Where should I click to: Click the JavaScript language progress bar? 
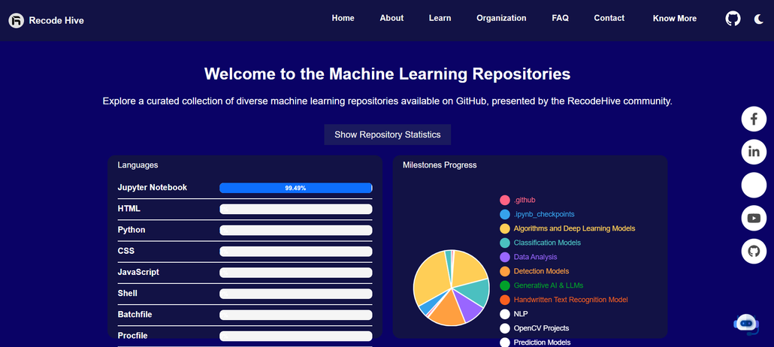(295, 273)
